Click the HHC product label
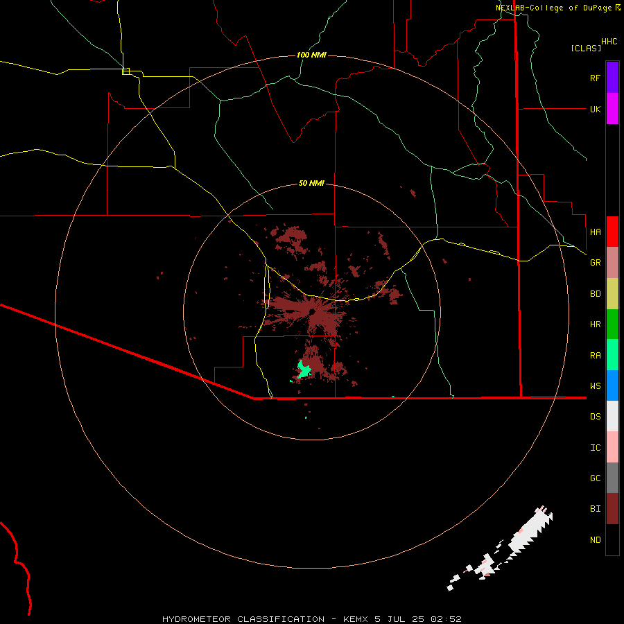Image resolution: width=624 pixels, height=624 pixels. [609, 42]
